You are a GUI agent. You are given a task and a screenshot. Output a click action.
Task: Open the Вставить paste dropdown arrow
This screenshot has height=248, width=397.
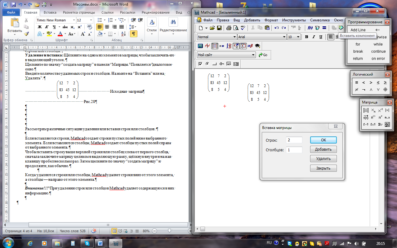pos(15,35)
